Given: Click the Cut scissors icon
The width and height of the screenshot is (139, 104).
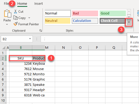Looking at the screenshot, I should pos(15,12).
